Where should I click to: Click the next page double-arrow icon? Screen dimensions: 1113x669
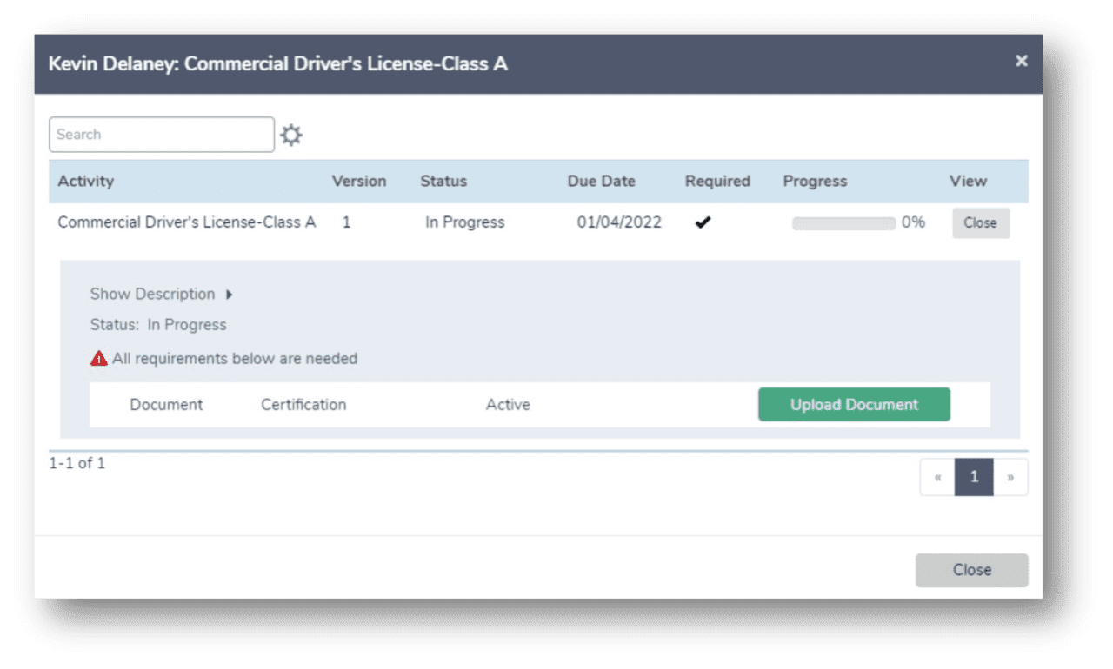click(1010, 477)
